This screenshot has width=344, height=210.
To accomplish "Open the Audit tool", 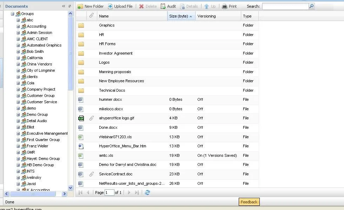I will pyautogui.click(x=168, y=6).
